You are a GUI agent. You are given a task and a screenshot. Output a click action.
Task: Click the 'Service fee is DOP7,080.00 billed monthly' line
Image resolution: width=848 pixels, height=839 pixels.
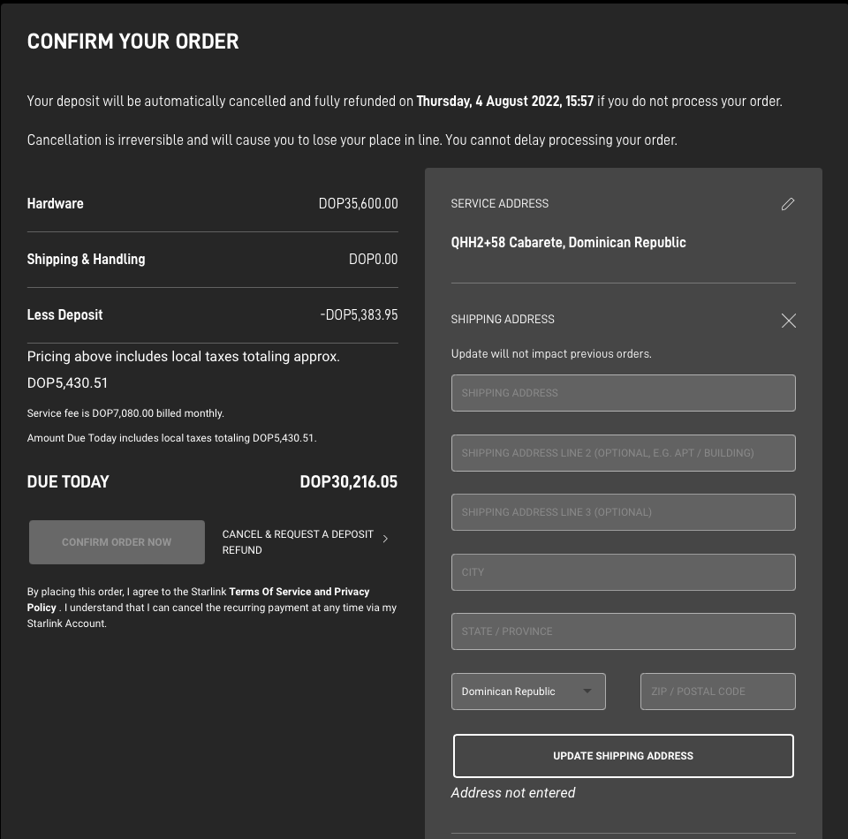[125, 413]
